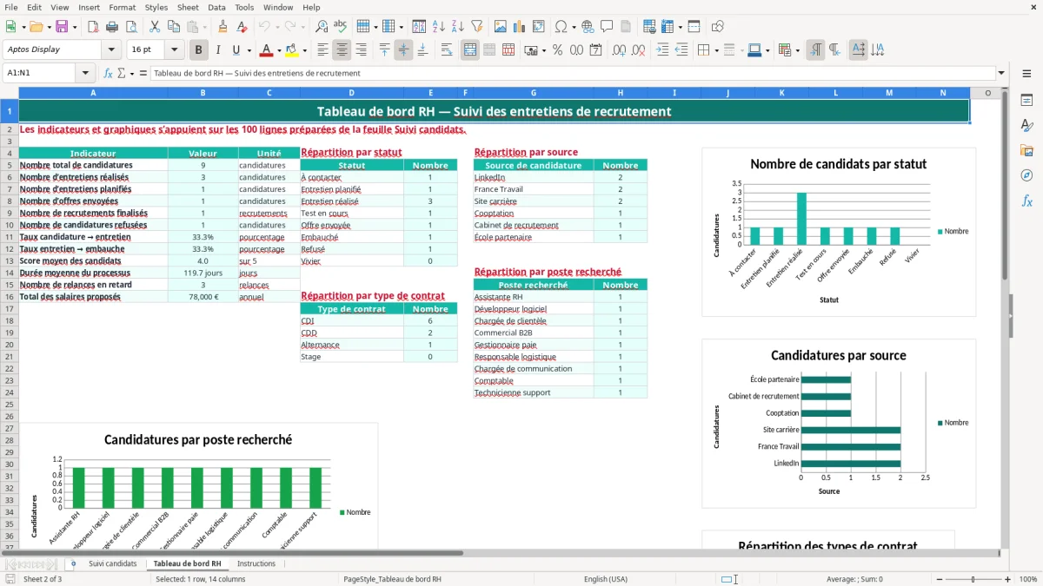
Task: Click the Sort Ascending icon
Action: [439, 27]
